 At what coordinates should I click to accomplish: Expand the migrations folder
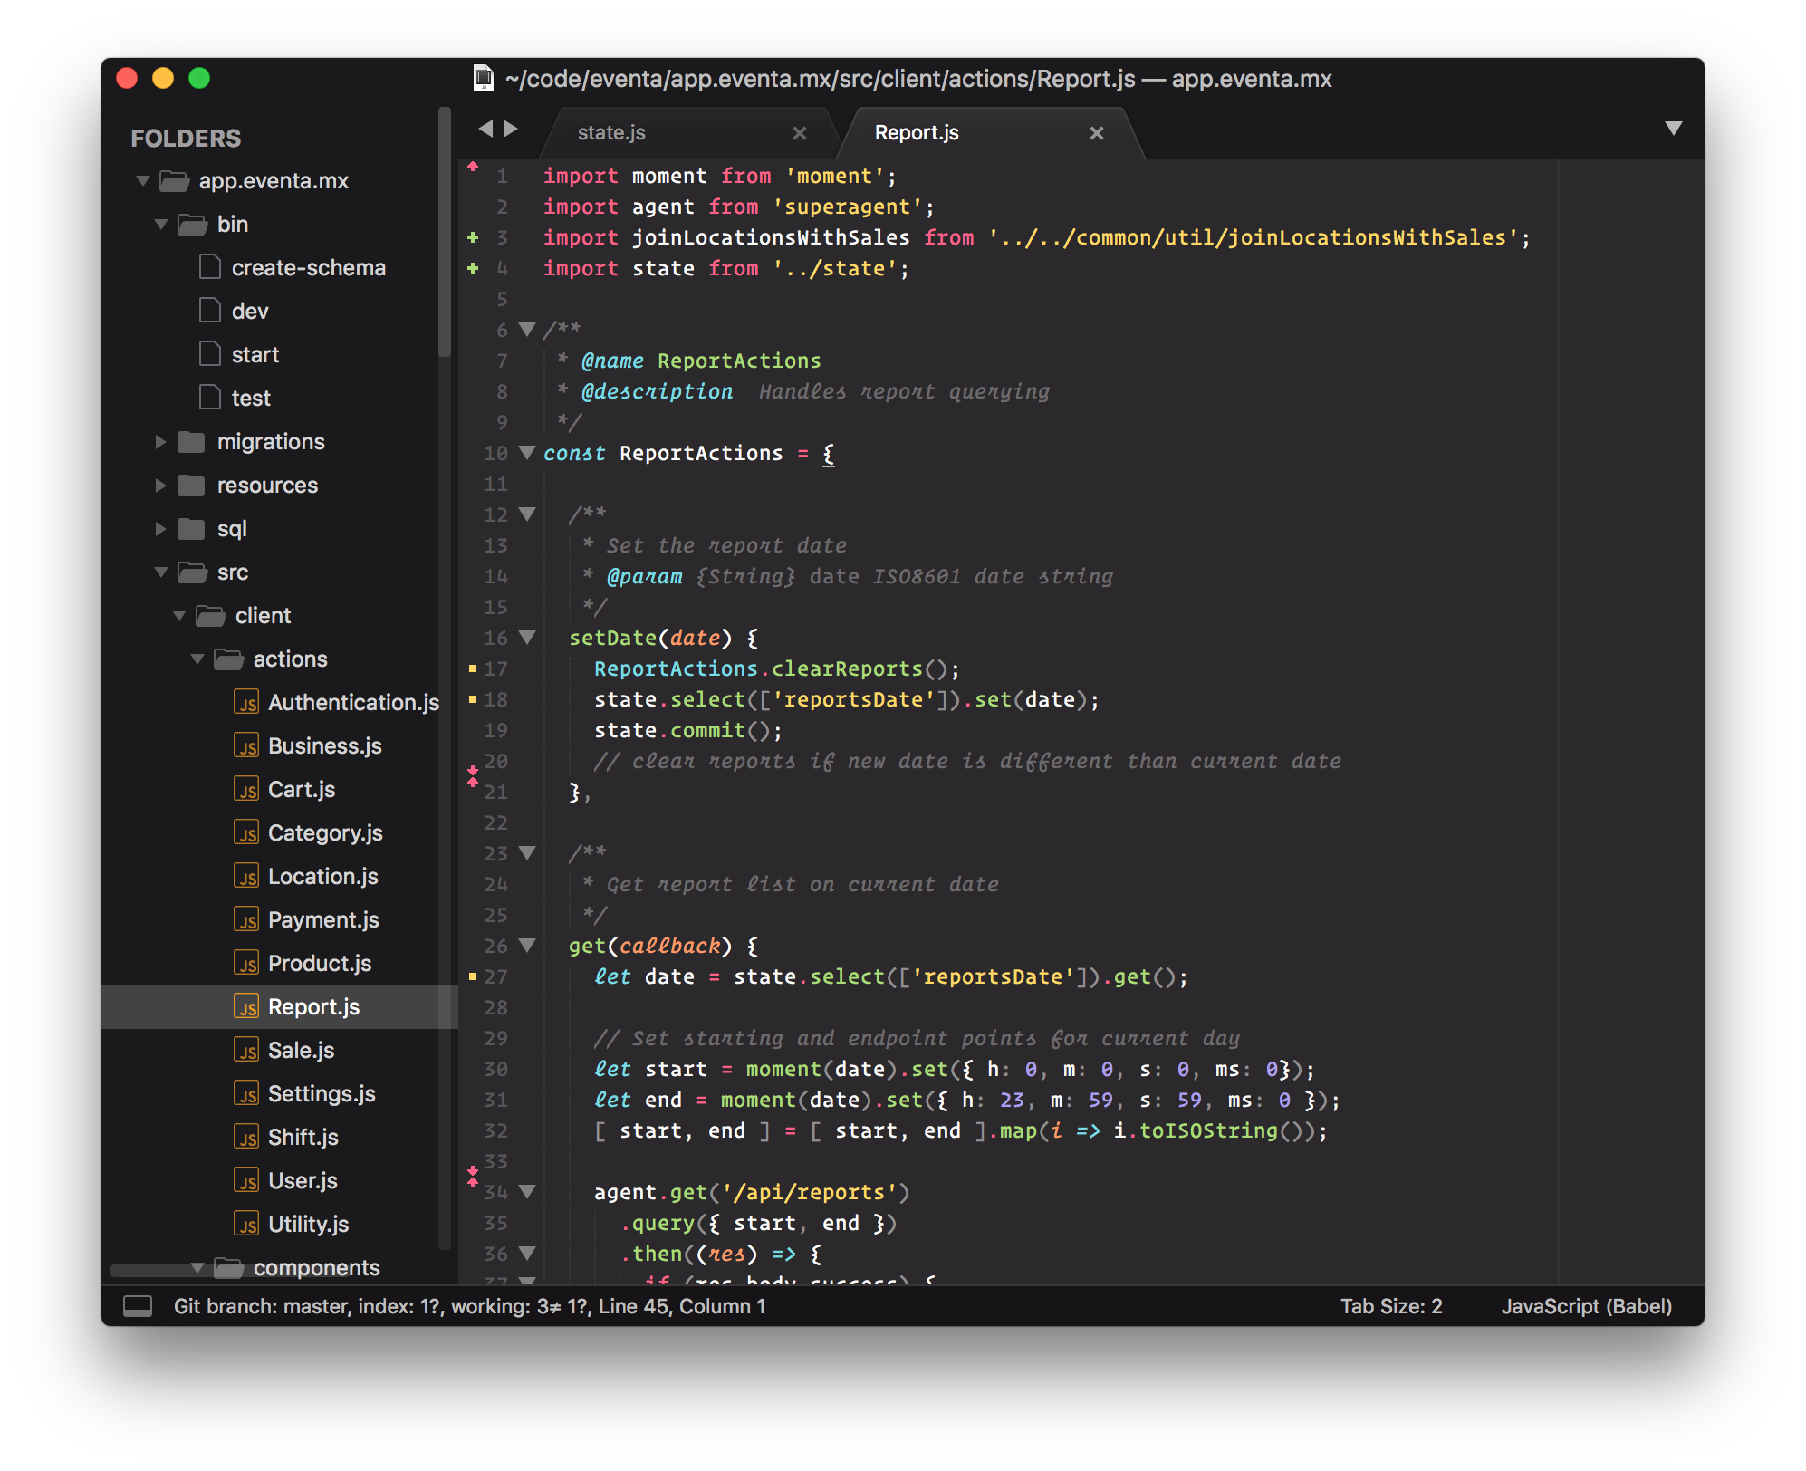point(159,441)
